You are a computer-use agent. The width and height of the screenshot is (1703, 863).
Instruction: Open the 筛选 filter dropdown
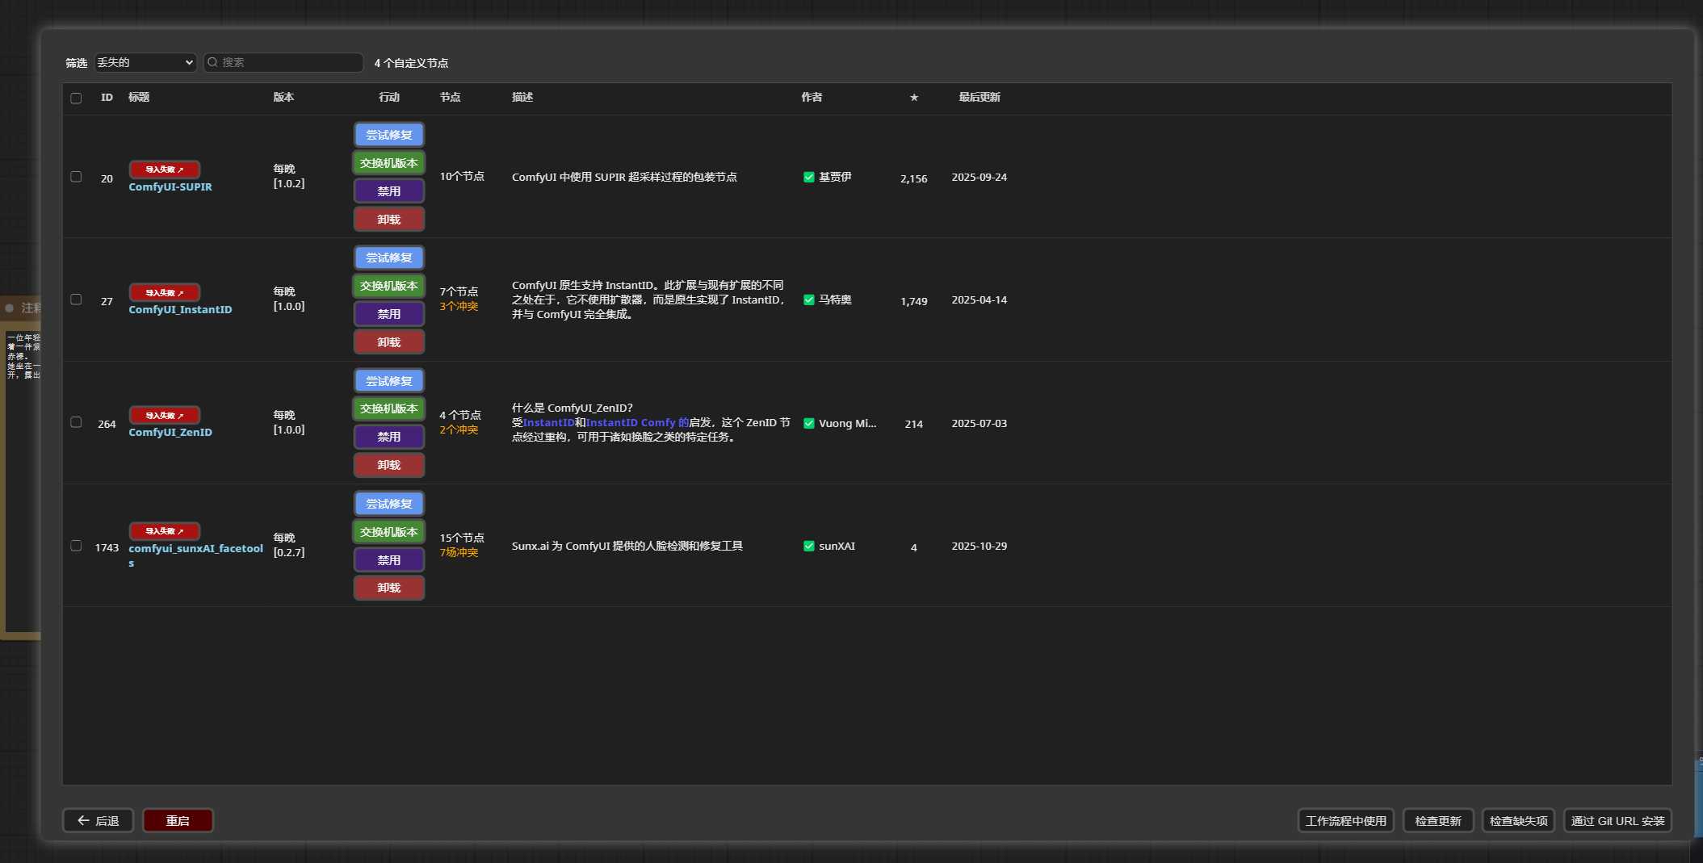pyautogui.click(x=145, y=62)
